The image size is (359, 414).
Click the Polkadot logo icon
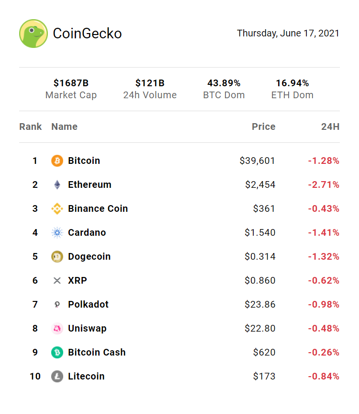coord(57,305)
